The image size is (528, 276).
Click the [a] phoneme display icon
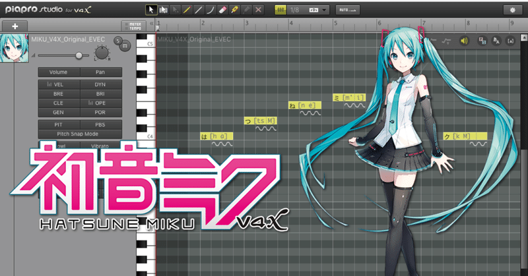[x=510, y=41]
